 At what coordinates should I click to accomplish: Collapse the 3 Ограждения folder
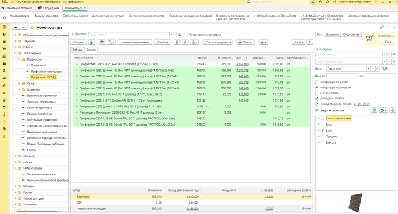16,53
